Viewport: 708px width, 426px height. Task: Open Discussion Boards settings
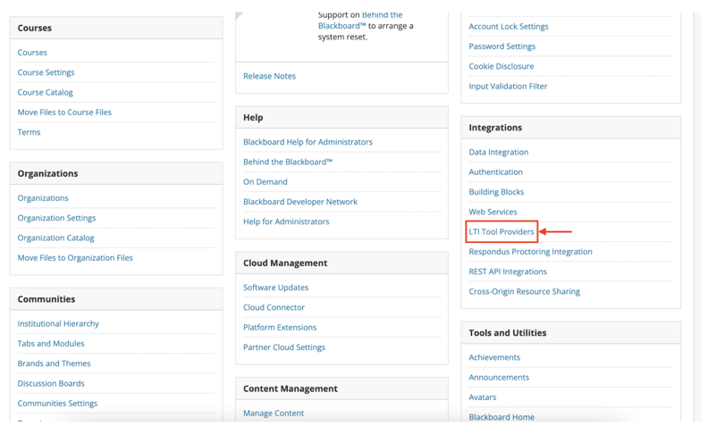(x=51, y=383)
